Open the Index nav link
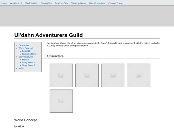The height and width of the screenshot is (130, 174). pyautogui.click(x=4, y=3)
